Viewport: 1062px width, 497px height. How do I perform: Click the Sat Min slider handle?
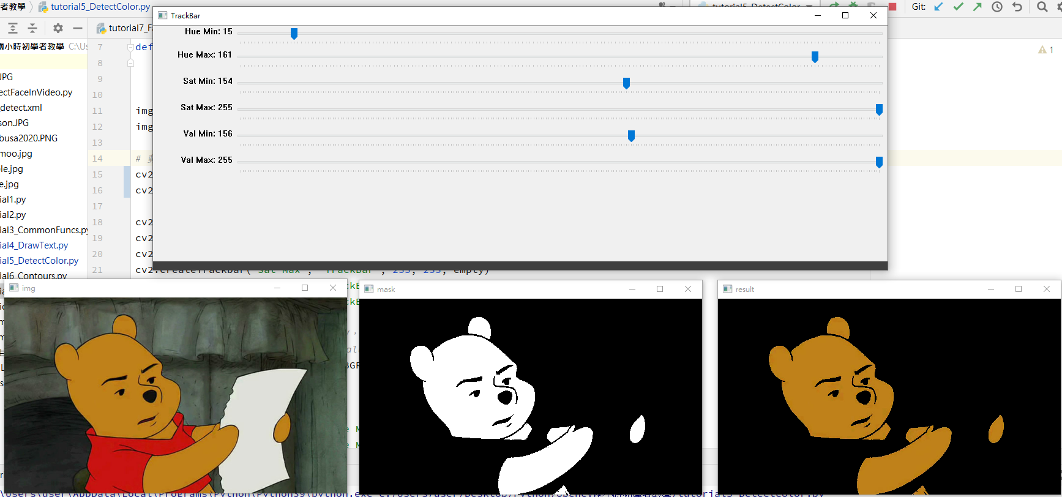[x=626, y=83]
